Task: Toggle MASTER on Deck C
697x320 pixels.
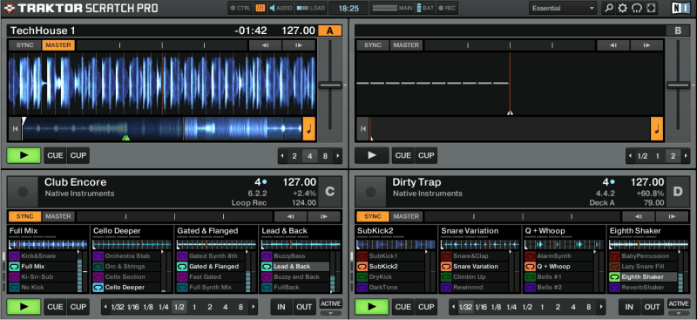Action: pos(58,217)
